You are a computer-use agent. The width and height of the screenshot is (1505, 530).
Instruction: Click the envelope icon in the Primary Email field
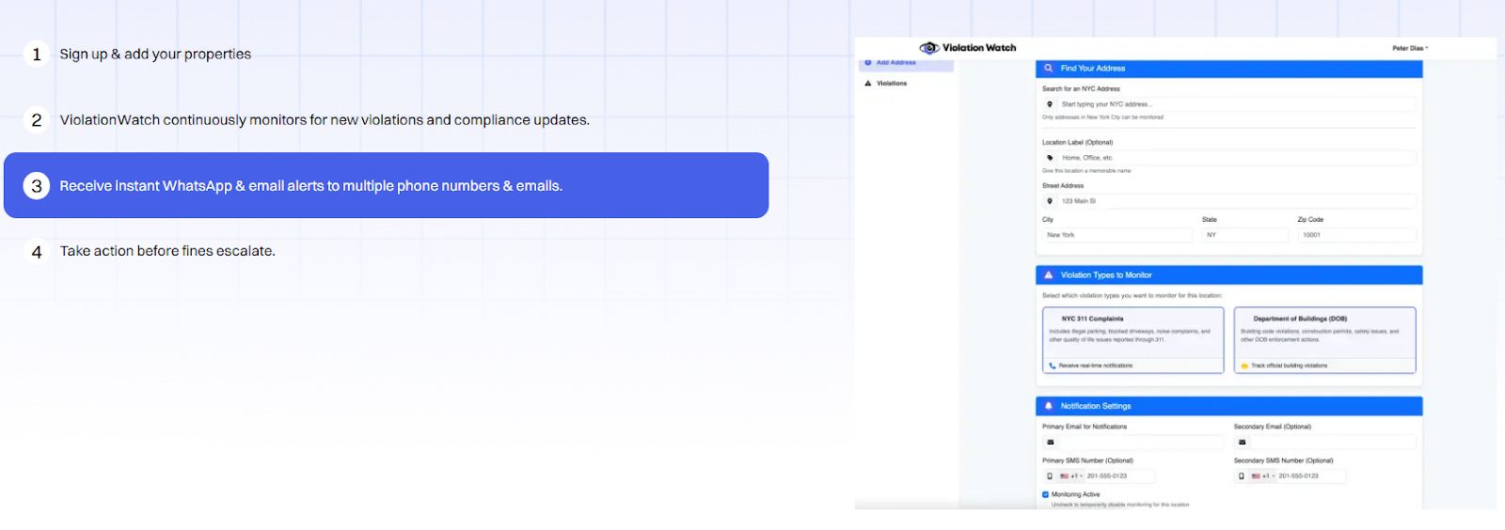point(1051,442)
